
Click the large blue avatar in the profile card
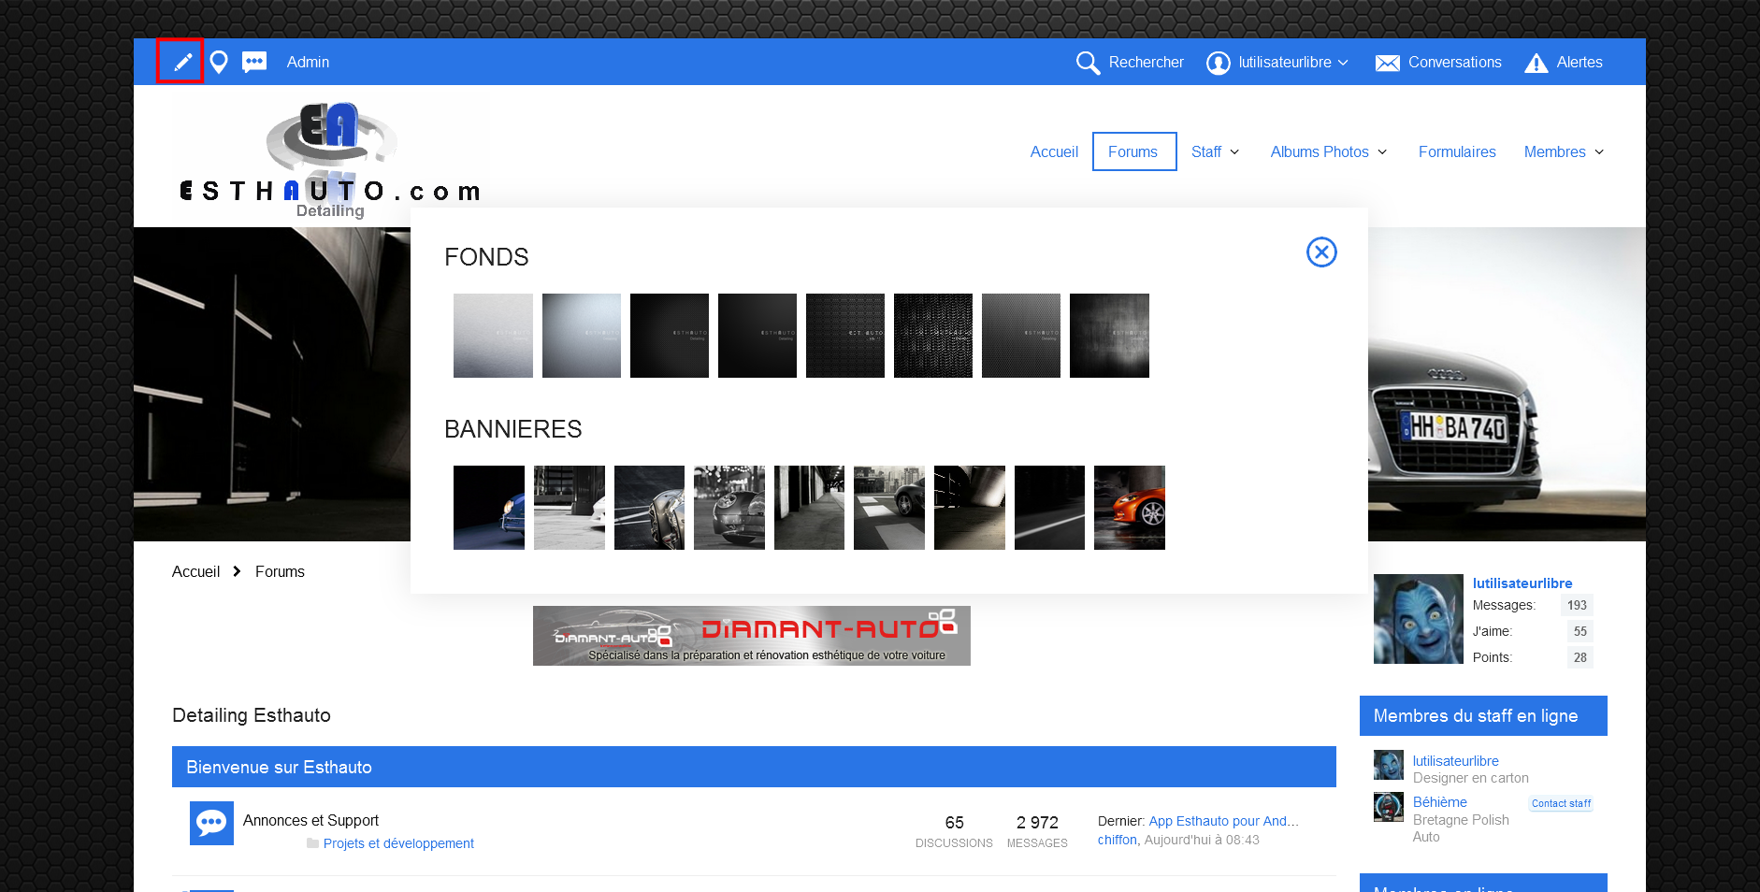[x=1418, y=619]
